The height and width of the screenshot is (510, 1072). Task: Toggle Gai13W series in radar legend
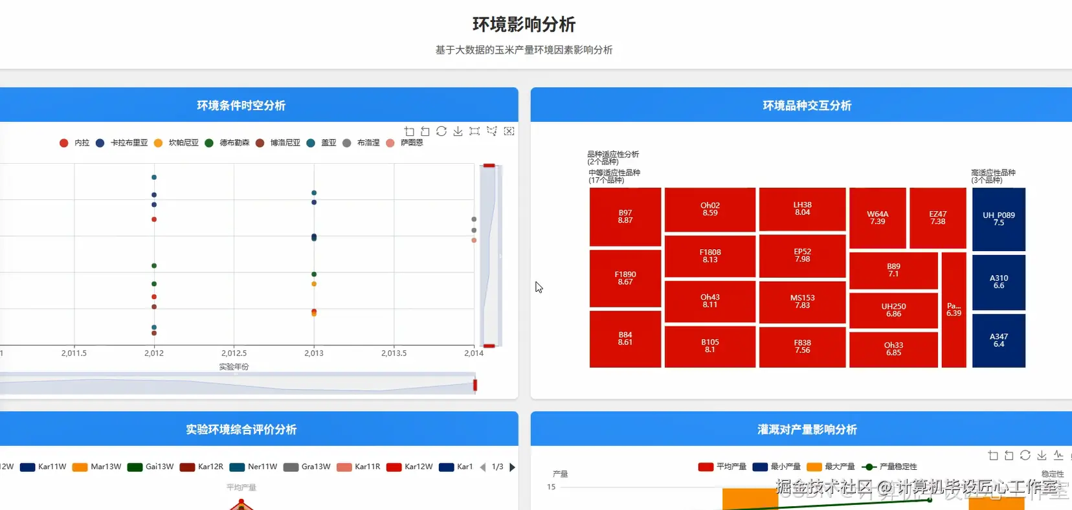(x=151, y=467)
